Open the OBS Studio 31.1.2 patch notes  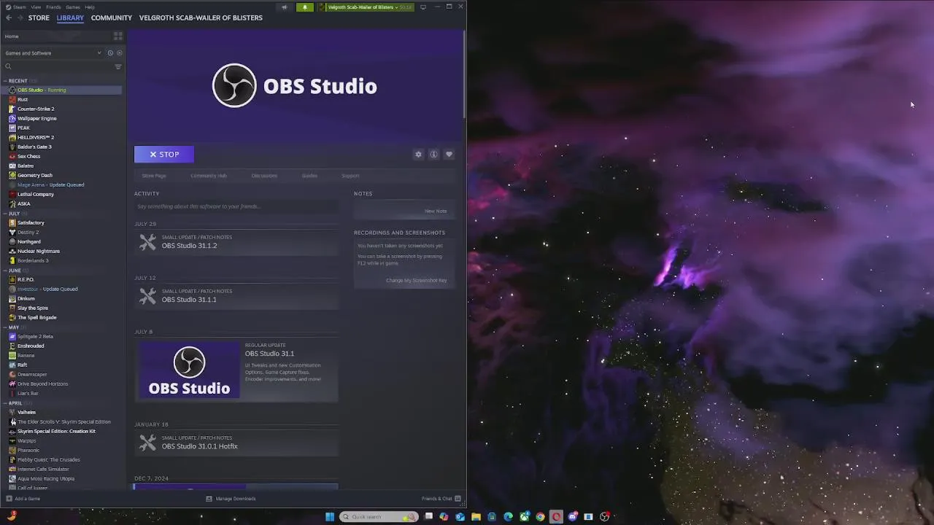tap(236, 242)
